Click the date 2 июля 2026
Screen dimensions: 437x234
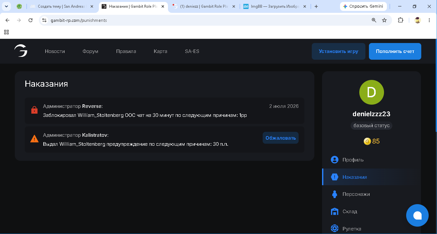284,106
